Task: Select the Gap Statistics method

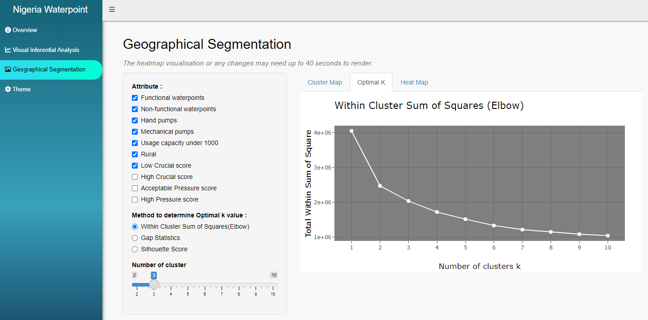Action: (x=135, y=238)
